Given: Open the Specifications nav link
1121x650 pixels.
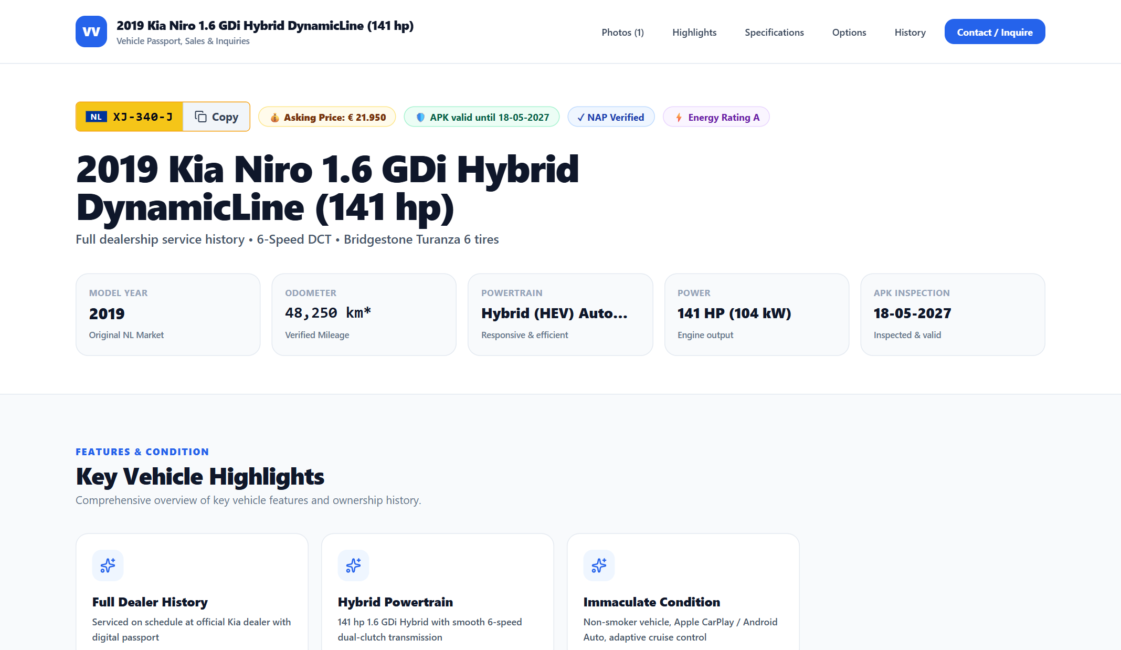Looking at the screenshot, I should [774, 32].
